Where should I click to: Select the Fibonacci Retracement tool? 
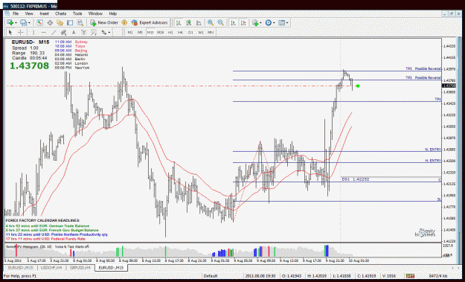tap(94, 32)
